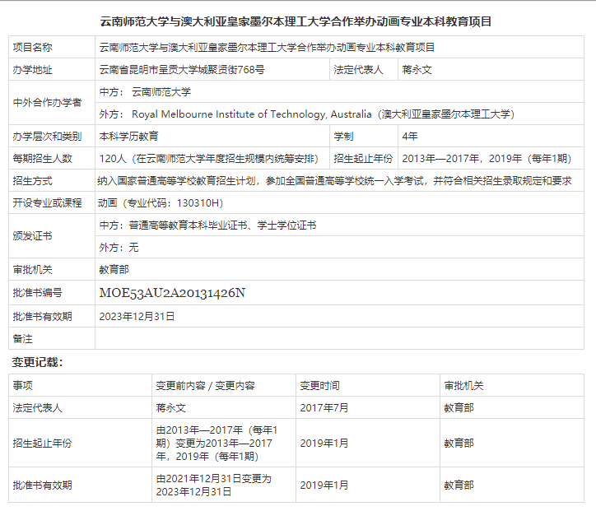Viewport: 596px width, 511px height.
Task: Click 教育部 in the 法定代表人 change row
Action: click(459, 407)
